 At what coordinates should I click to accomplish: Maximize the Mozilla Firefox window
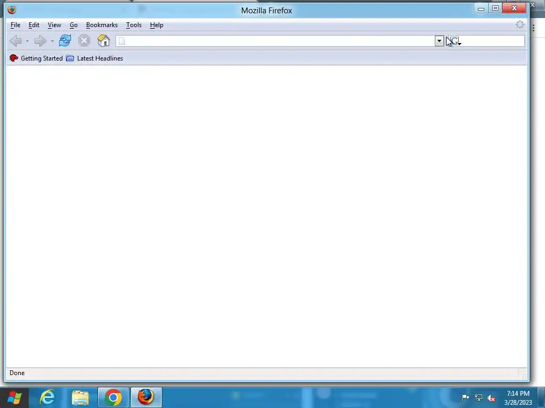(x=496, y=8)
